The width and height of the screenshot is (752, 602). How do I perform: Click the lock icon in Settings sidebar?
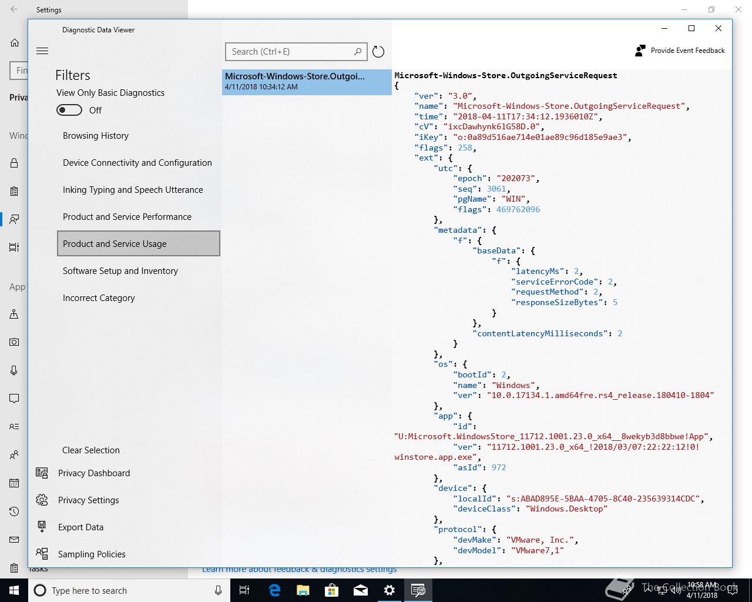pyautogui.click(x=14, y=163)
